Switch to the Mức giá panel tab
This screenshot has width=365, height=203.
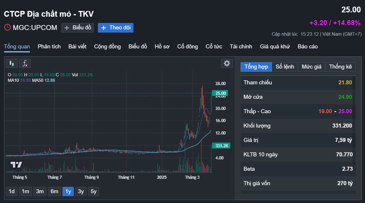pyautogui.click(x=311, y=67)
